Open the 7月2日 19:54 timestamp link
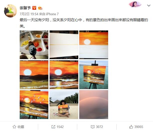Image resolution: width=153 pixels, height=131 pixels. pyautogui.click(x=29, y=14)
